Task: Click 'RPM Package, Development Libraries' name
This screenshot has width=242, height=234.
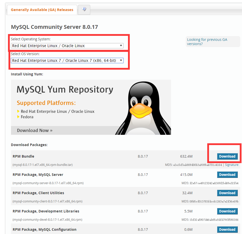Action: tap(46, 211)
